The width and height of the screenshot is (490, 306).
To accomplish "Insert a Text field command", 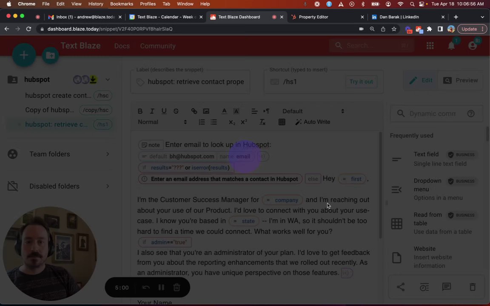I will [x=436, y=159].
